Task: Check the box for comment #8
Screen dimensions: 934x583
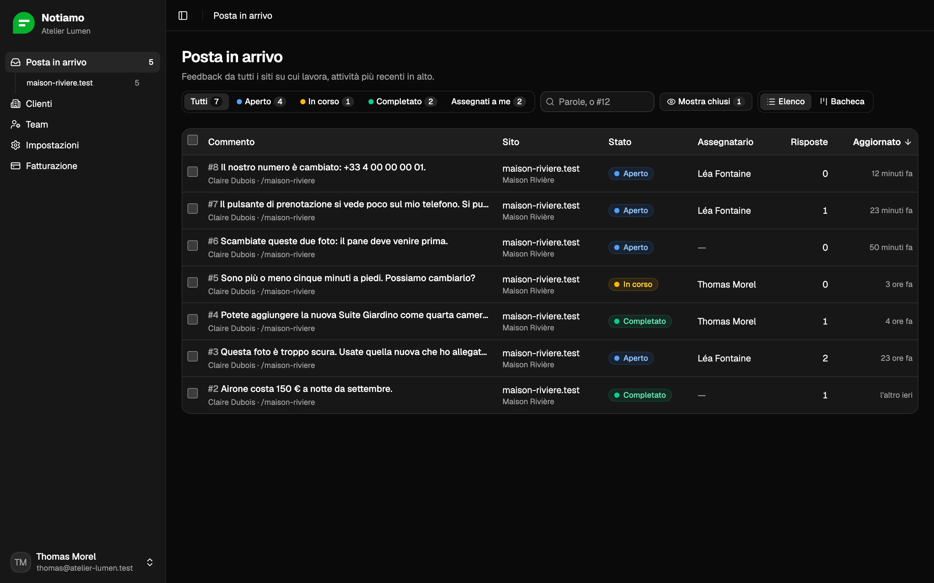Action: [193, 172]
